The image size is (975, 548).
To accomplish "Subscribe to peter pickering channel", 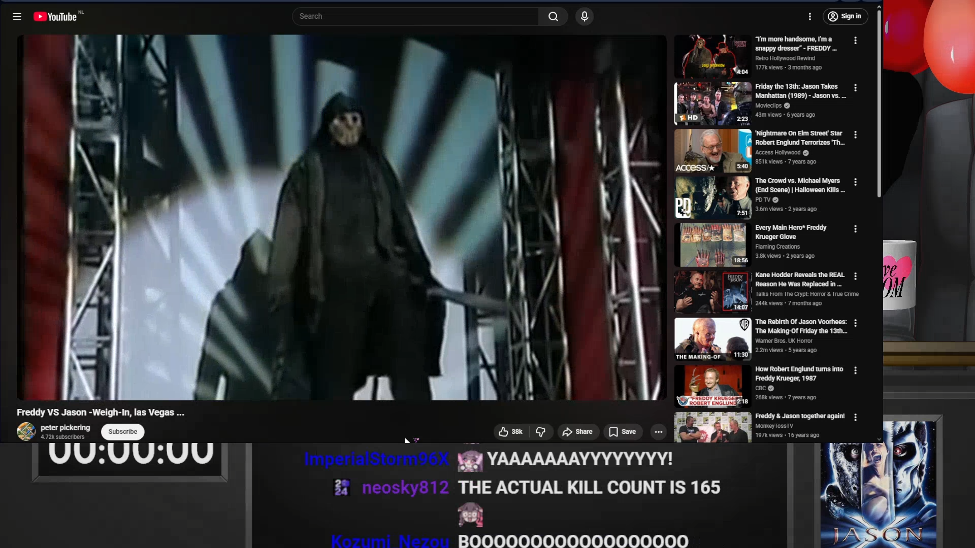I will (x=122, y=431).
